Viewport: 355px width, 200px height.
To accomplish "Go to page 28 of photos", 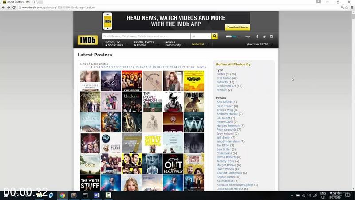I will point(192,67).
